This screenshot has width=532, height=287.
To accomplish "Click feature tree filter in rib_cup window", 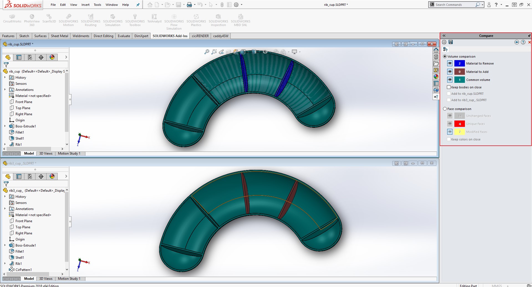I will pyautogui.click(x=6, y=65).
